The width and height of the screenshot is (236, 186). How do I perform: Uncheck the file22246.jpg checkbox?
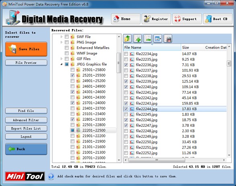coord(126,120)
